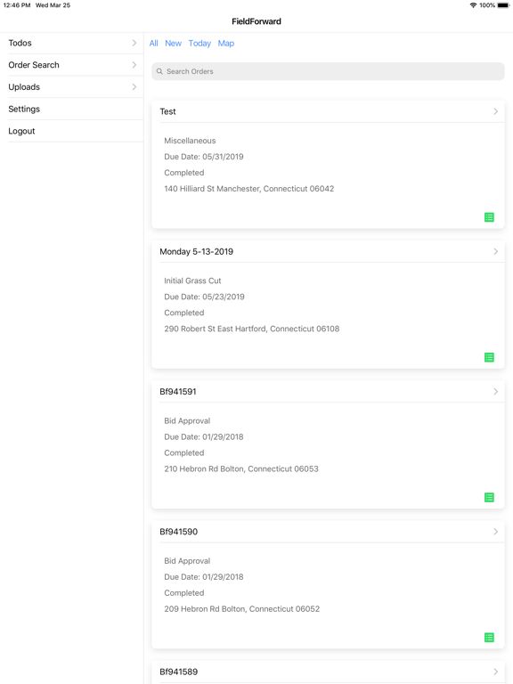The width and height of the screenshot is (513, 684).
Task: Open the Map view tab
Action: click(226, 43)
